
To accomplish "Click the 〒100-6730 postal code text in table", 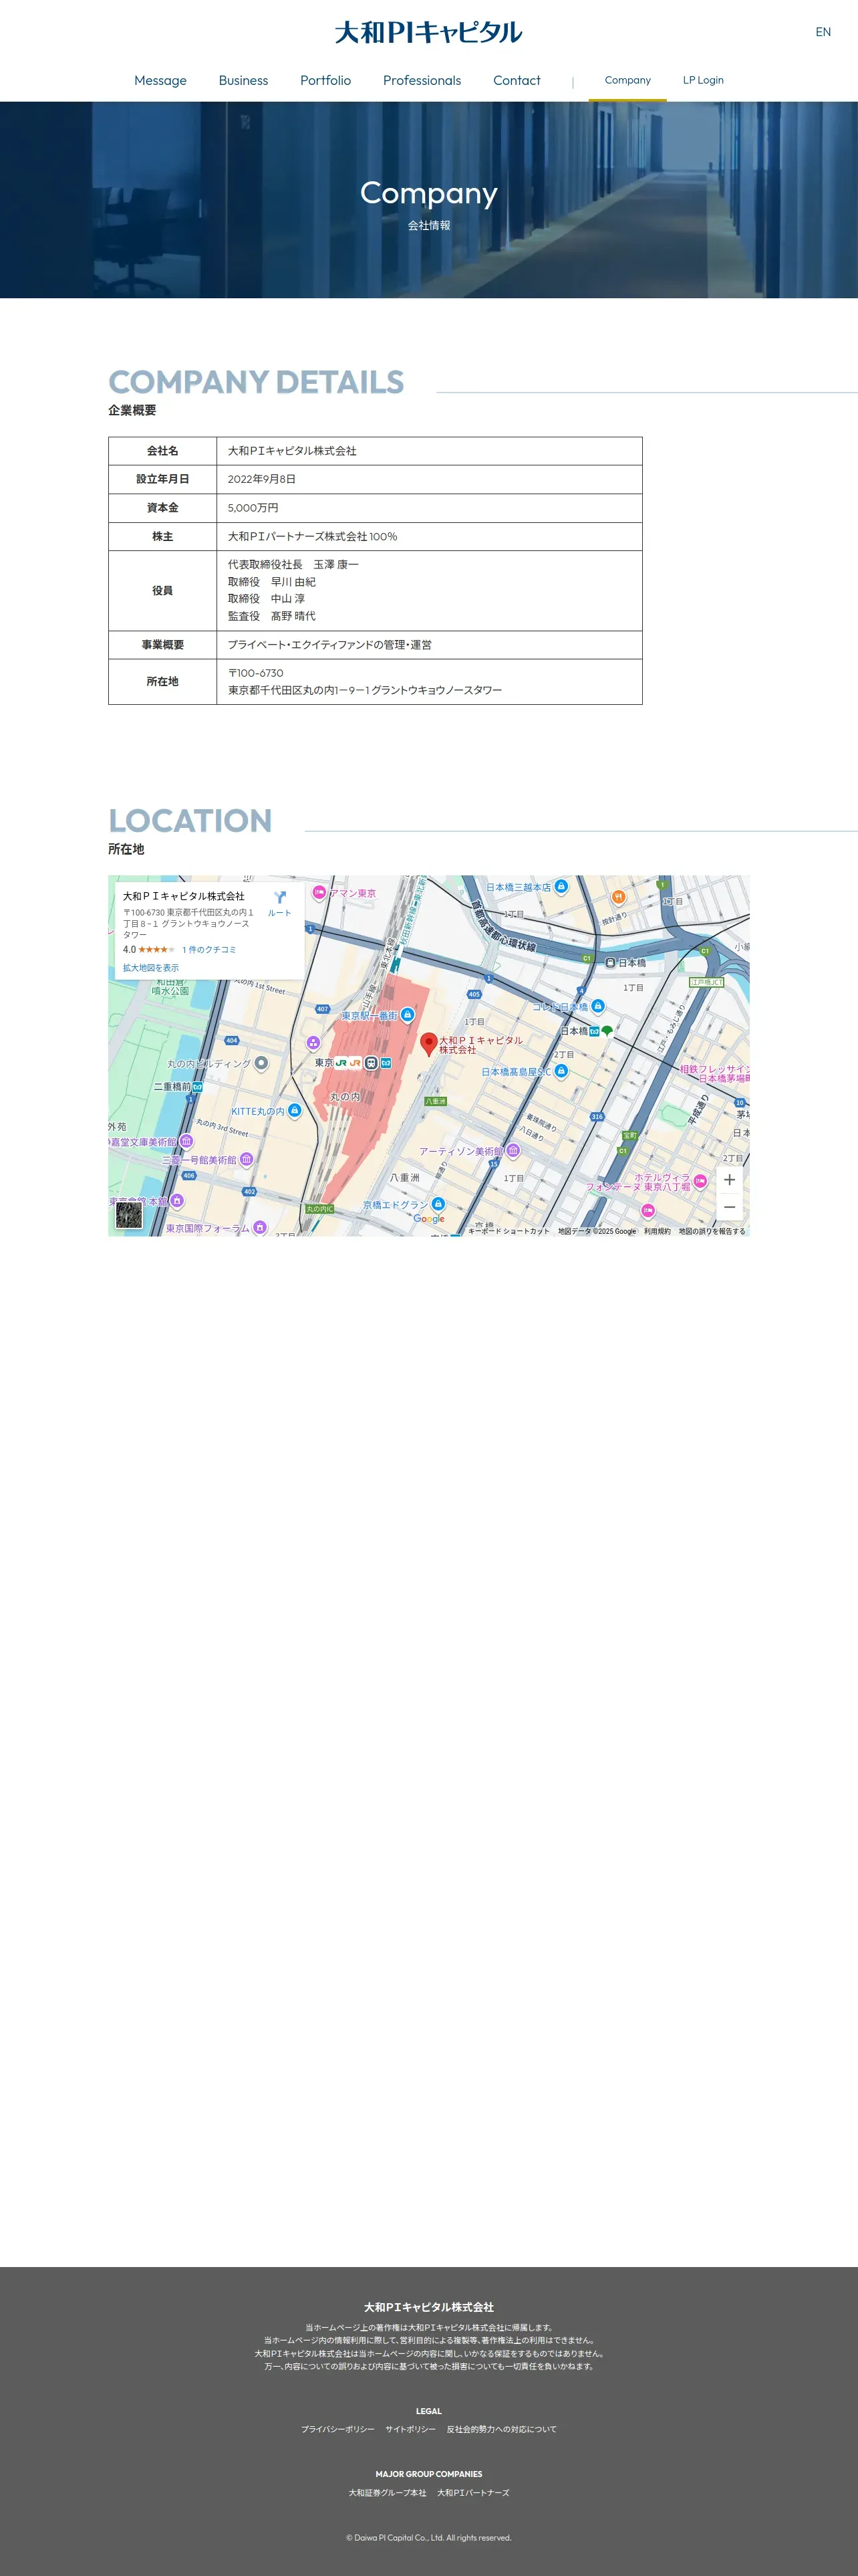I will tap(256, 673).
